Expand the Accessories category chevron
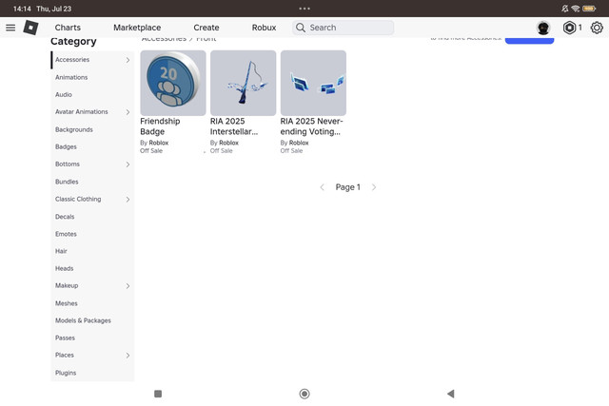The image size is (609, 406). point(128,60)
